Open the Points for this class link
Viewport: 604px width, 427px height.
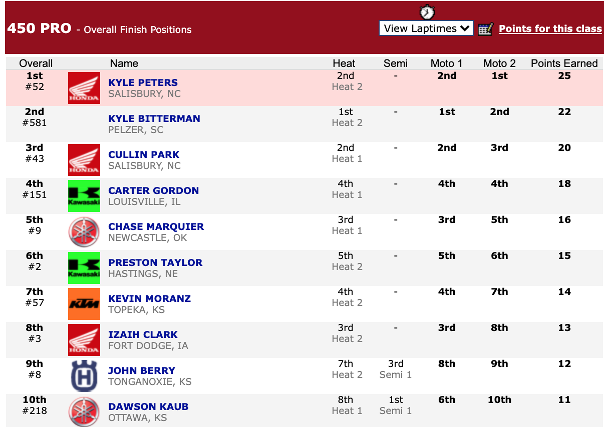(x=550, y=29)
